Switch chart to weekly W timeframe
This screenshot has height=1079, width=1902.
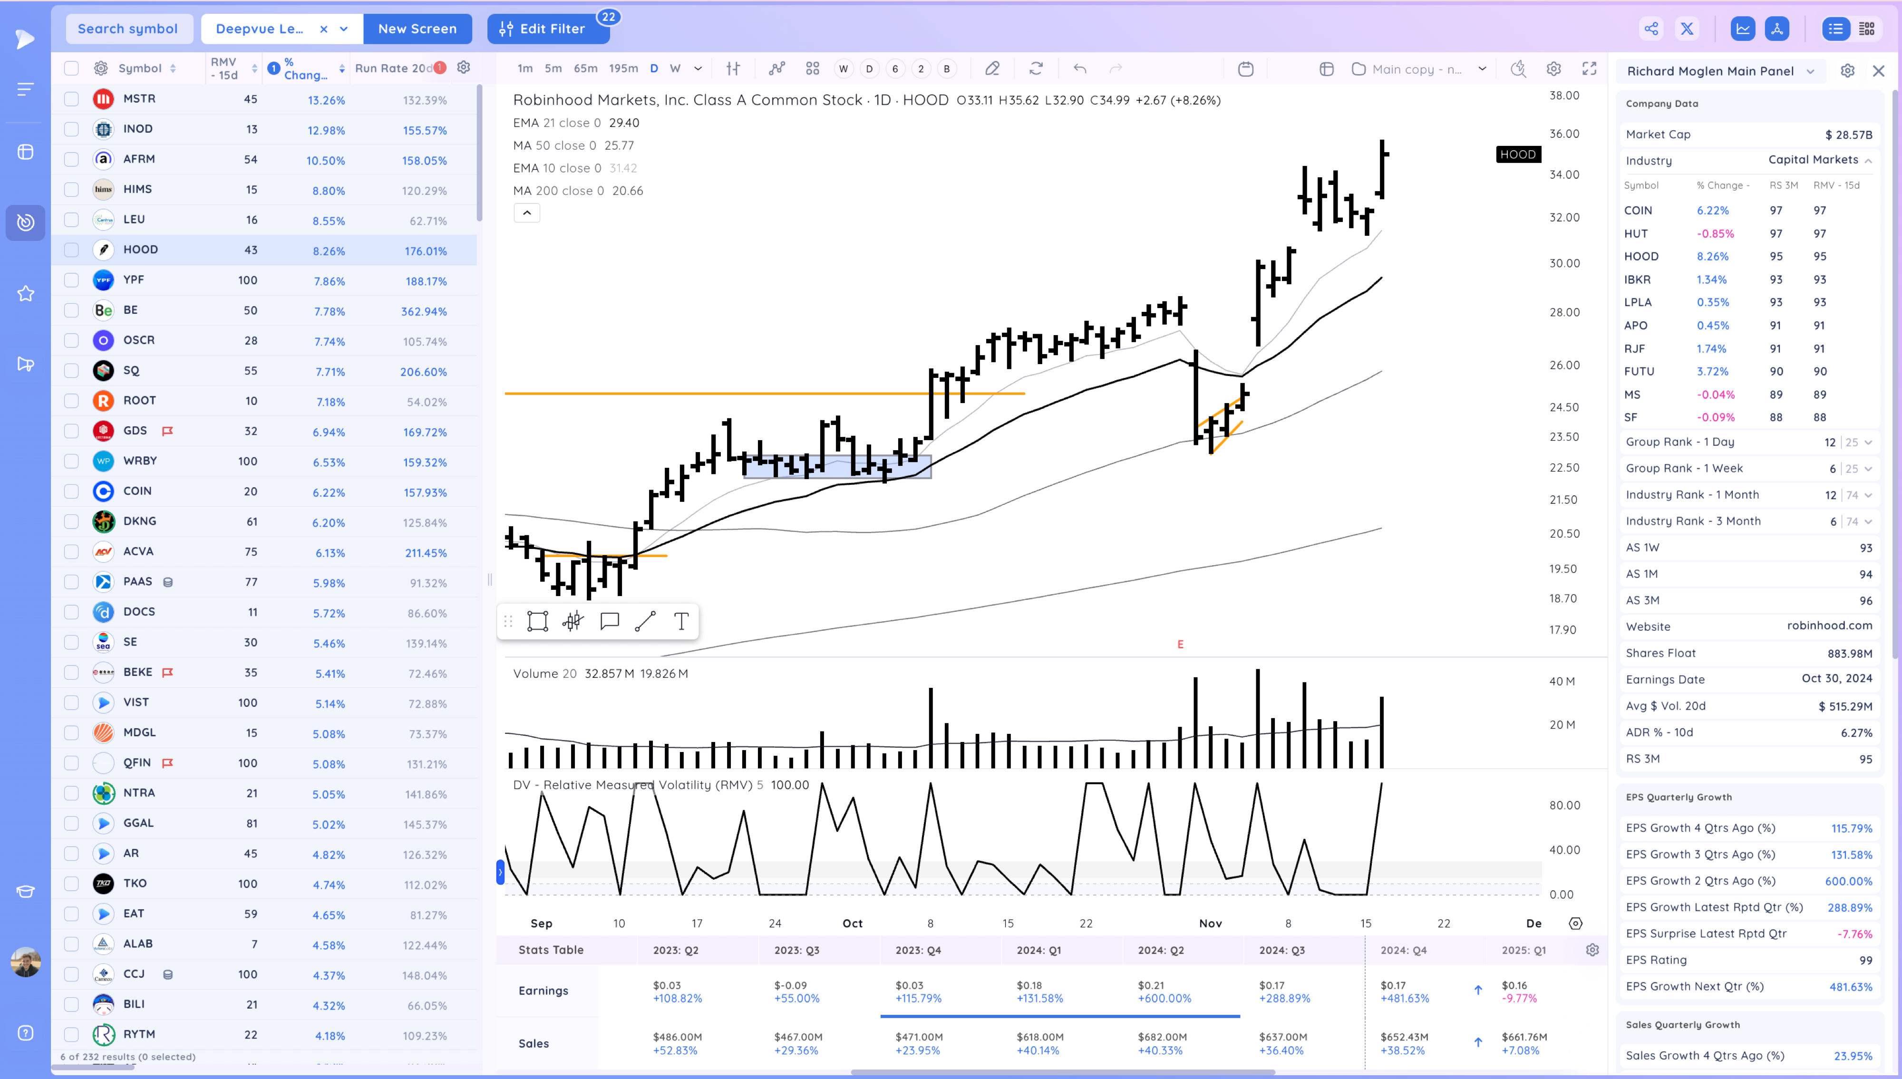click(x=675, y=68)
